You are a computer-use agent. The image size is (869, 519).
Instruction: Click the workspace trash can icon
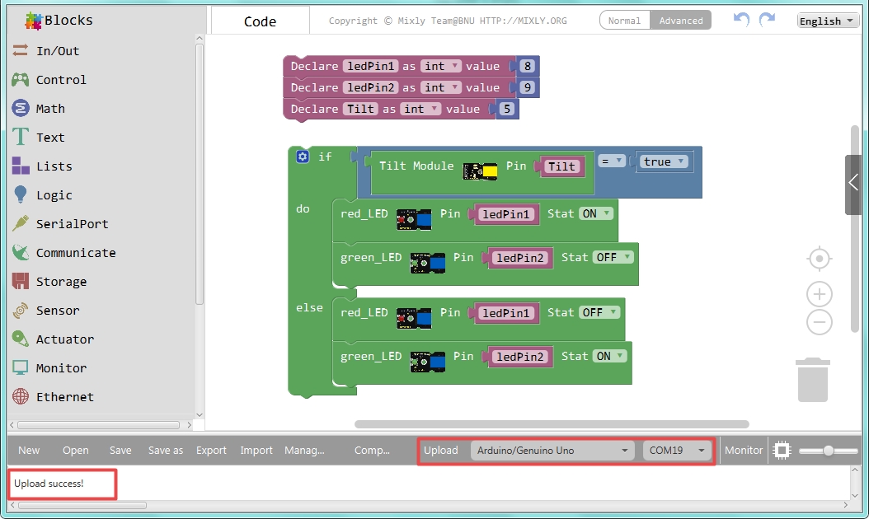[813, 380]
